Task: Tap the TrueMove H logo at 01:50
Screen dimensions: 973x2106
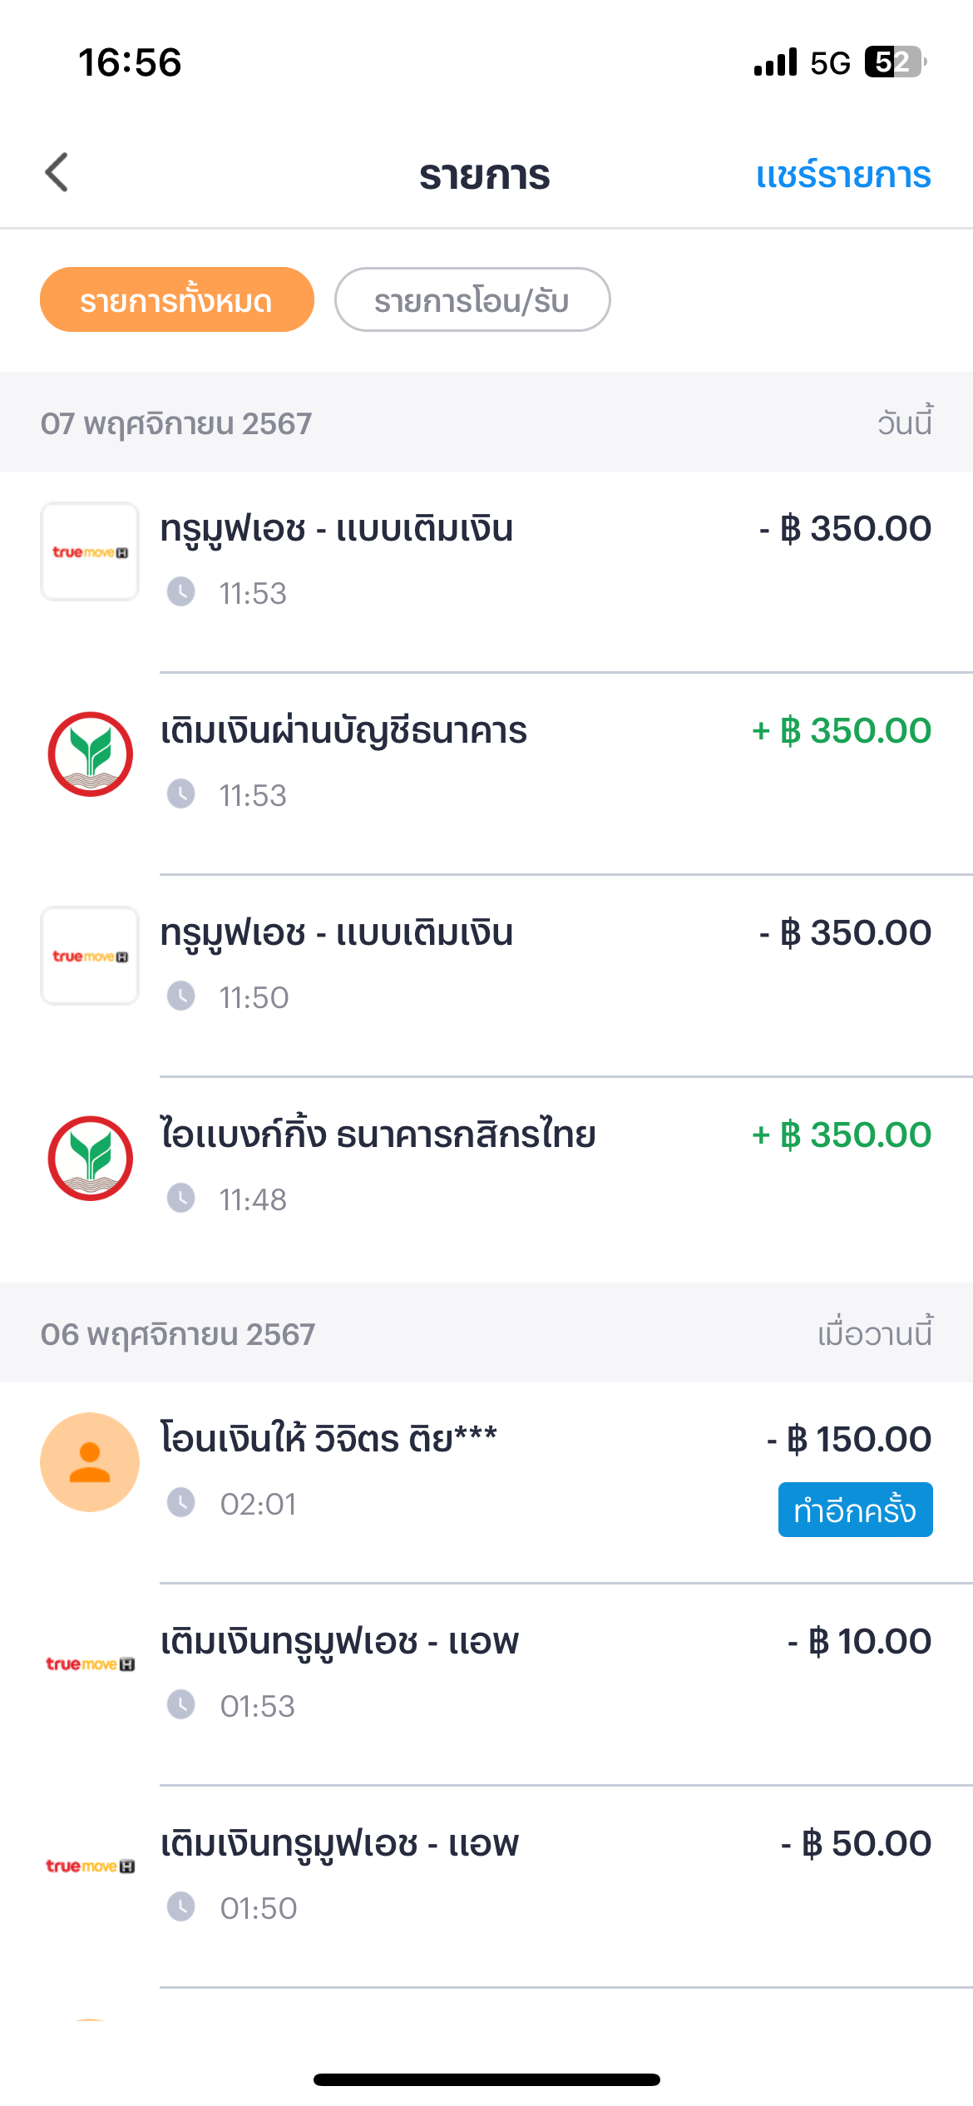Action: tap(90, 1866)
